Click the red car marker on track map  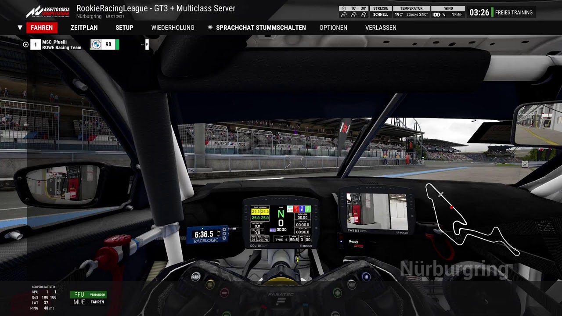click(451, 207)
